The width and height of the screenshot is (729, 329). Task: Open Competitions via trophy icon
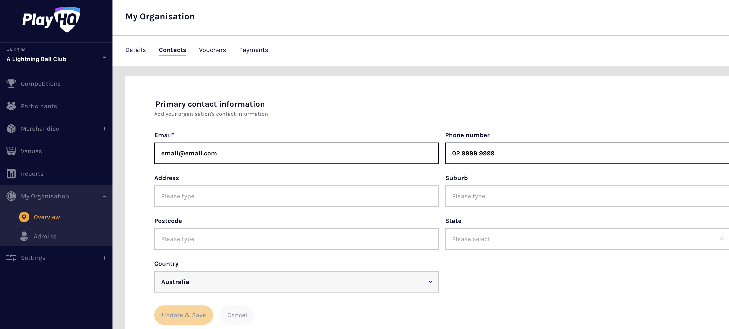point(11,84)
